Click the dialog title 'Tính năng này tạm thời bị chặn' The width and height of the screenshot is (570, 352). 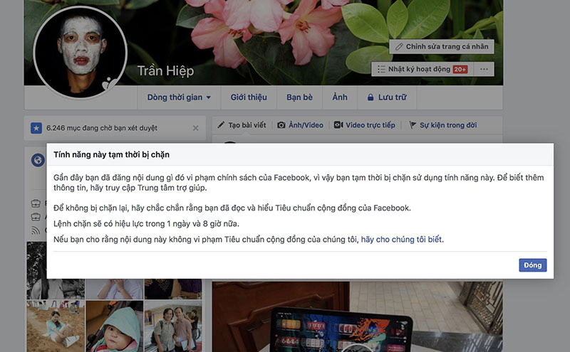[x=112, y=154]
